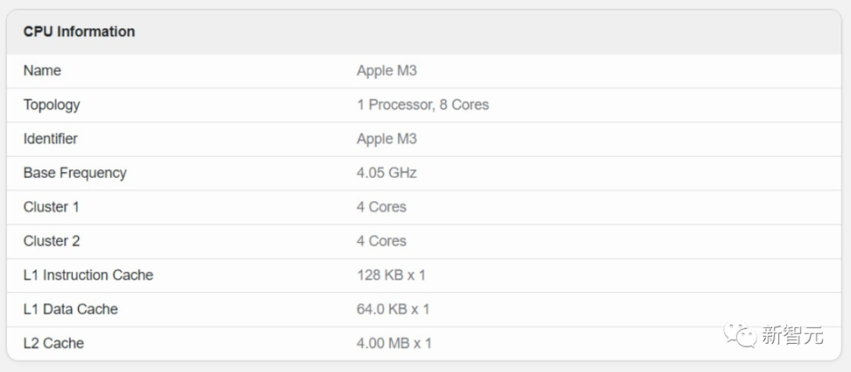Click Cluster 2's 4 Cores value

click(381, 241)
